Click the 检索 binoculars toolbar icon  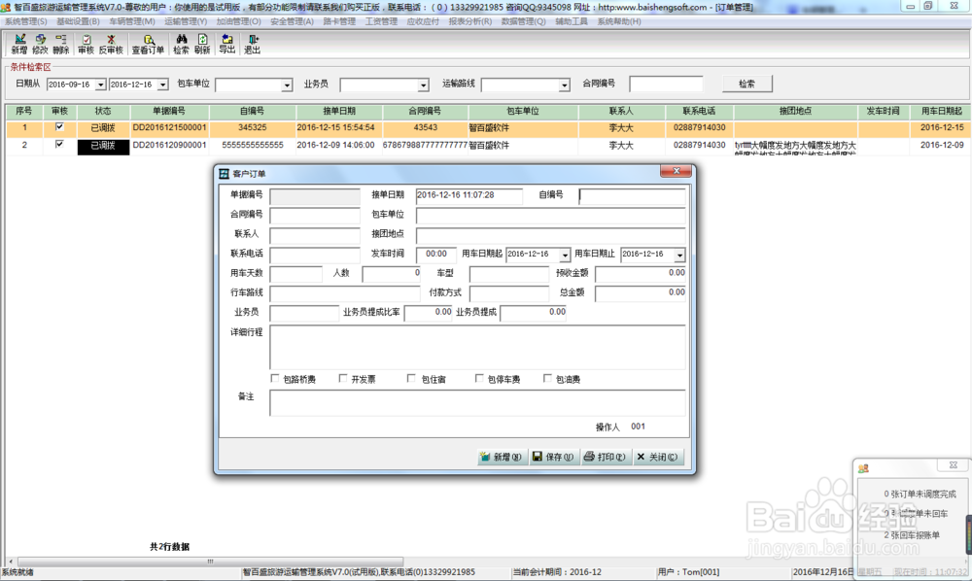pyautogui.click(x=181, y=45)
